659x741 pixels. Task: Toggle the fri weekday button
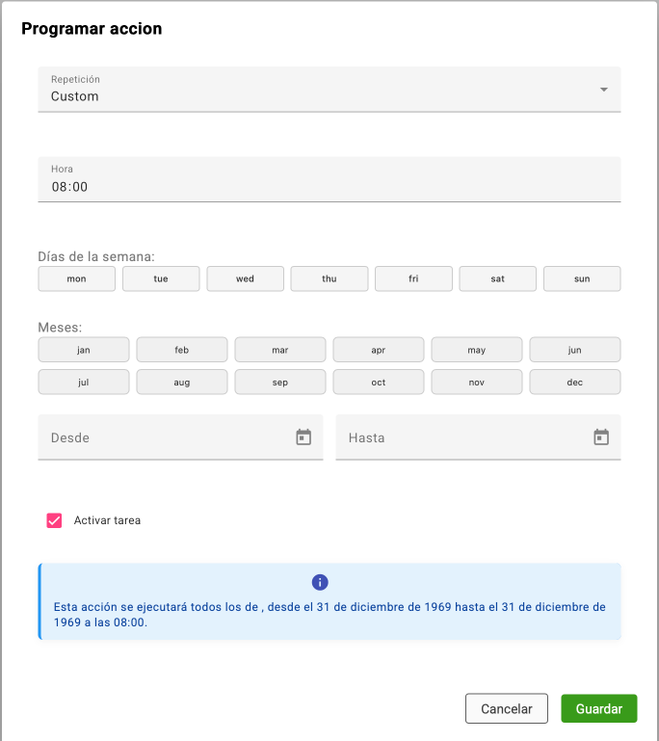tap(413, 278)
